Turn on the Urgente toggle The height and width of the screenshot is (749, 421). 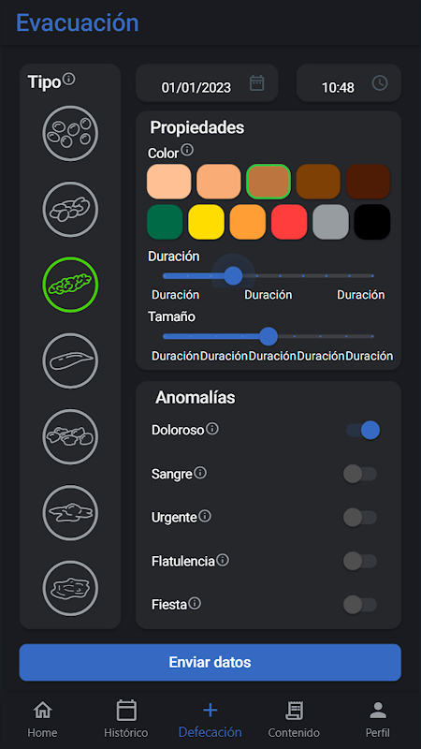point(360,518)
